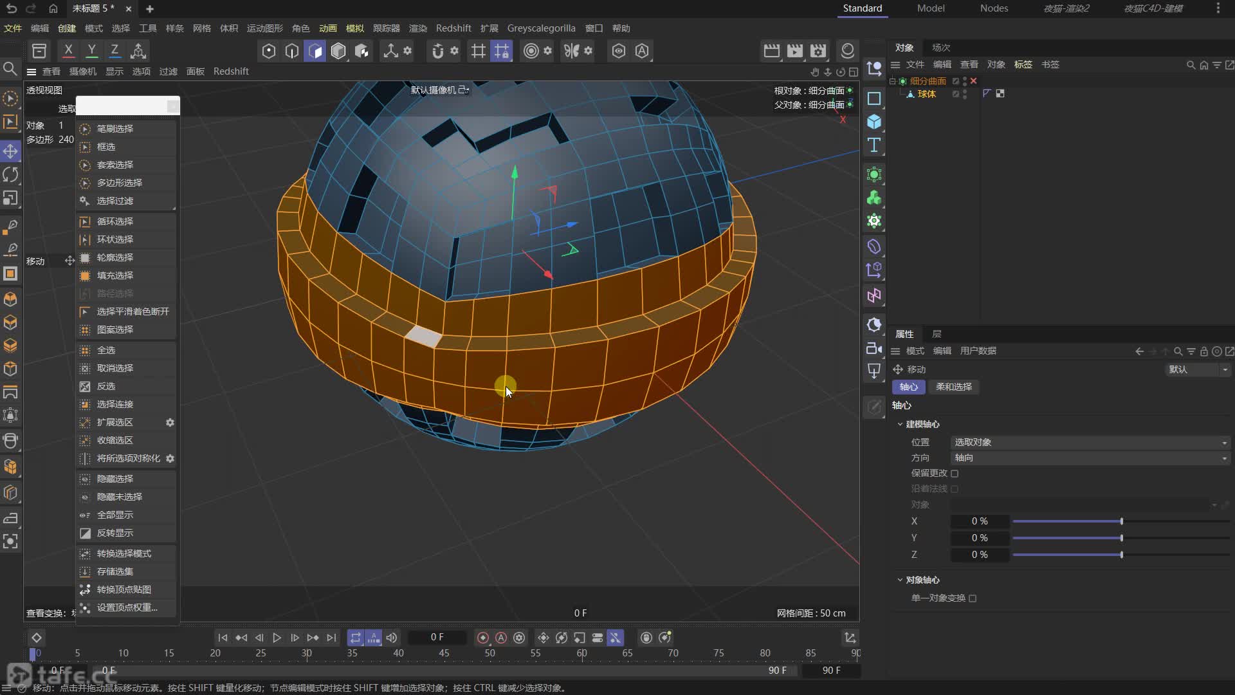
Task: Go to start of timeline
Action: (223, 638)
